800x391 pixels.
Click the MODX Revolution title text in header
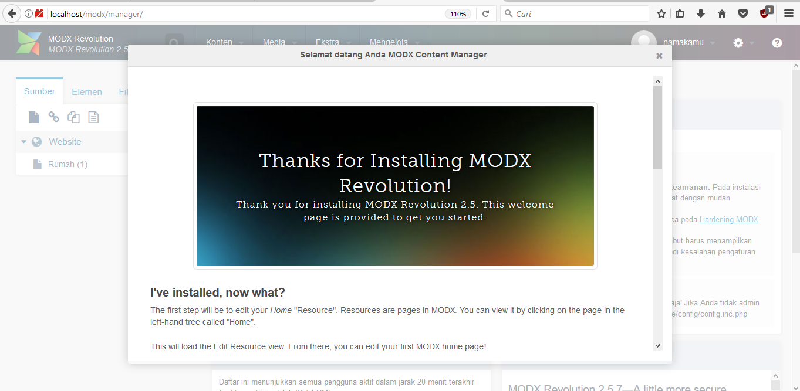(x=80, y=39)
